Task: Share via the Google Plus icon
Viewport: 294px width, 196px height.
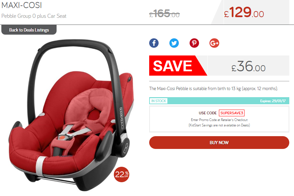Action: (x=214, y=43)
